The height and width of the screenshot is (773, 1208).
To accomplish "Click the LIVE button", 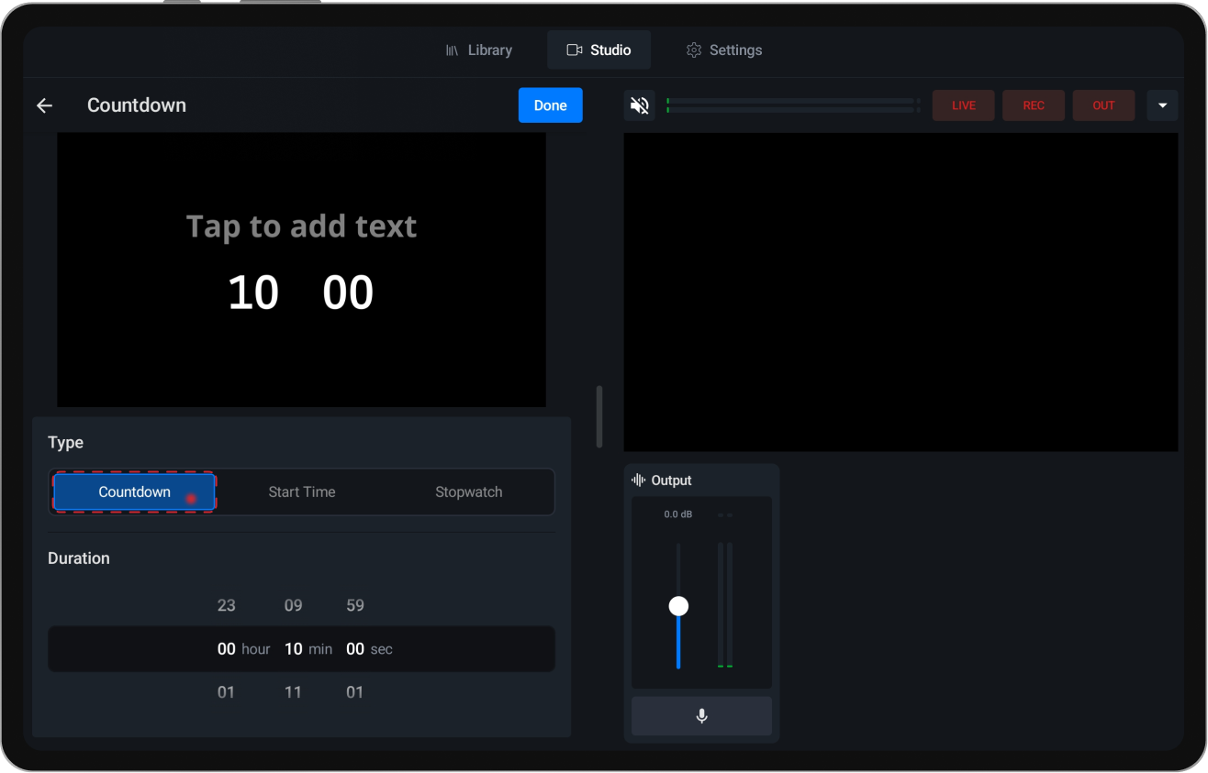I will pos(963,105).
